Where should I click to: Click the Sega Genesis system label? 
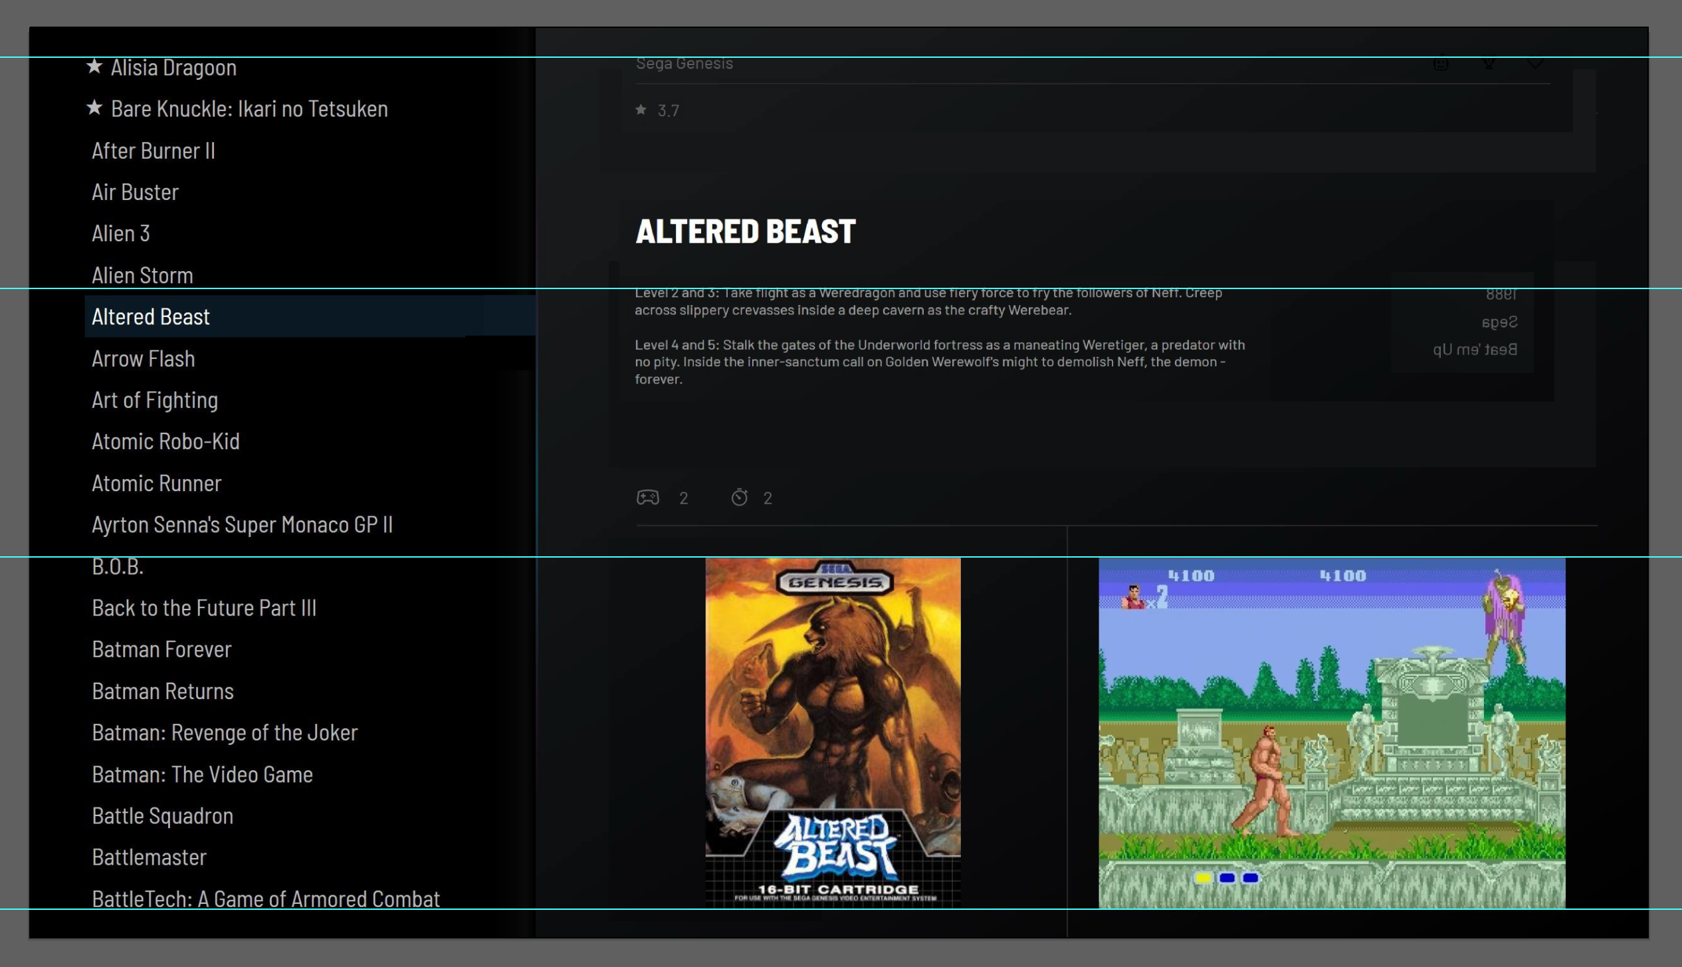(684, 63)
